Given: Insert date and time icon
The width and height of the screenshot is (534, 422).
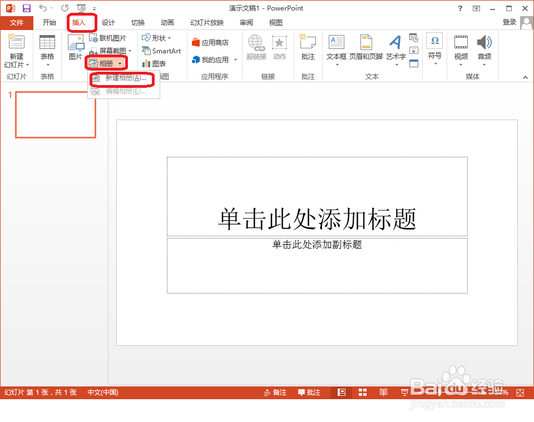Looking at the screenshot, I should (x=413, y=38).
